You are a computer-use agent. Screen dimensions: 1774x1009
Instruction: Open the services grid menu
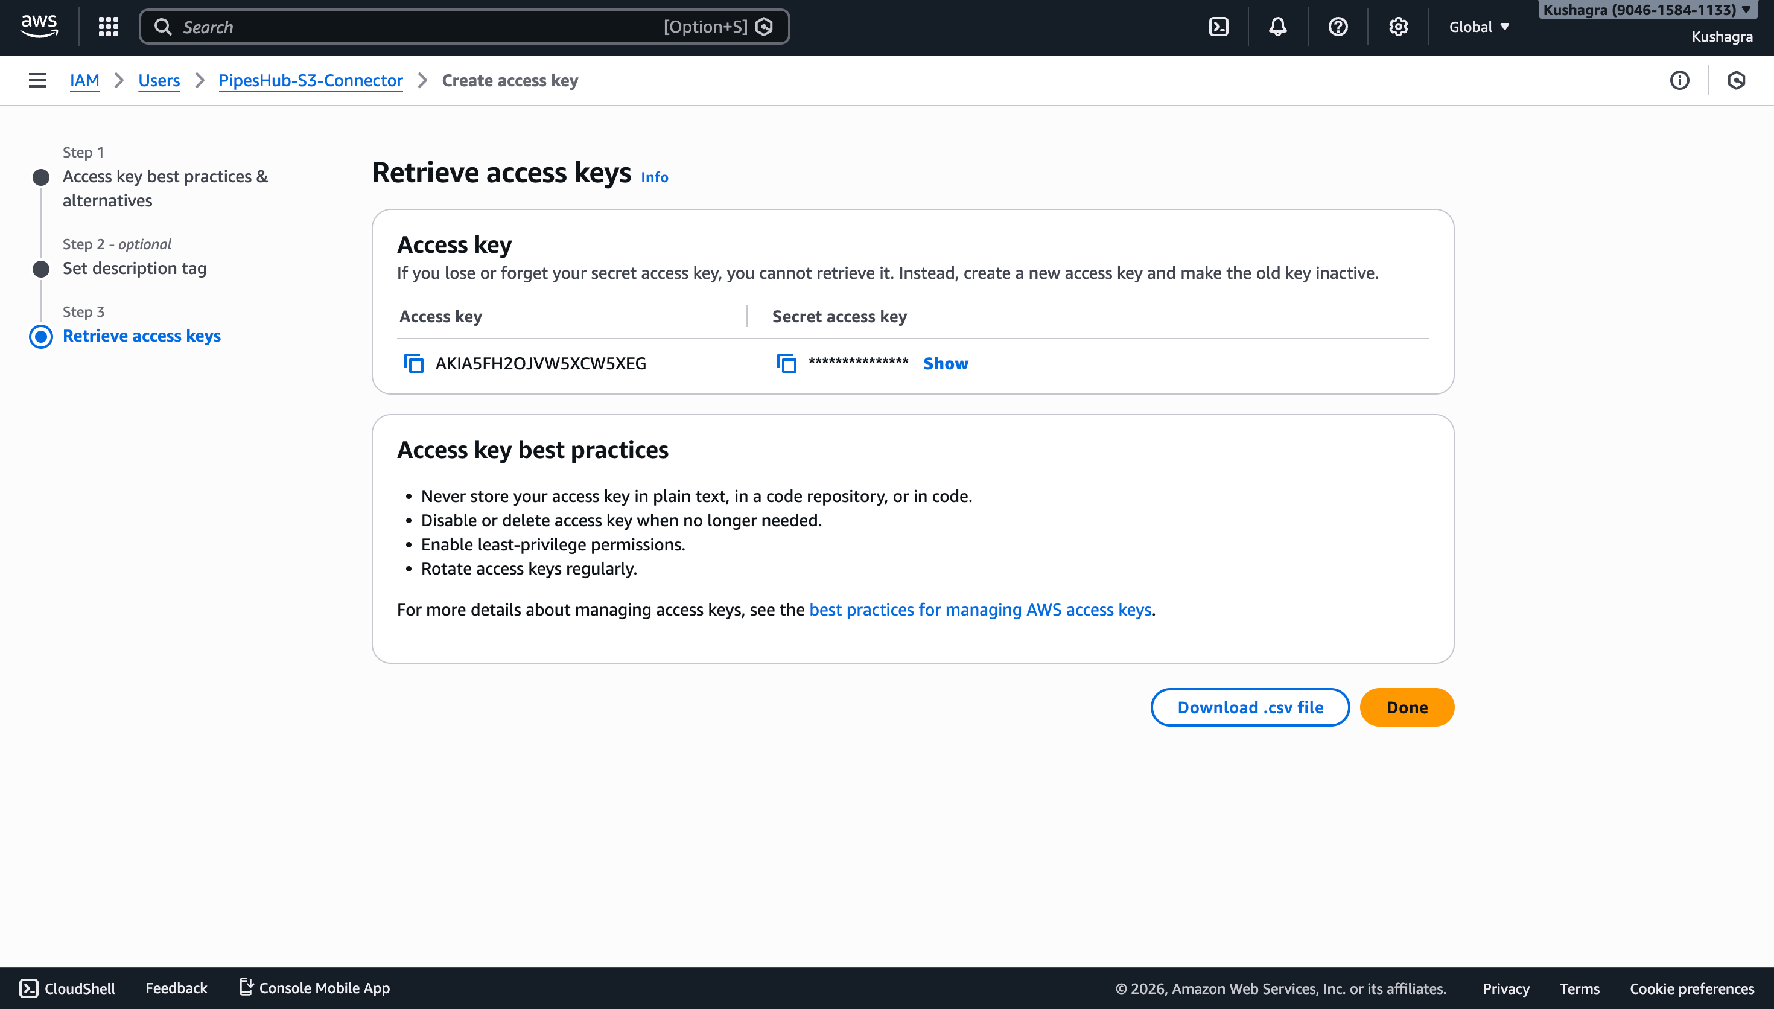pyautogui.click(x=109, y=27)
